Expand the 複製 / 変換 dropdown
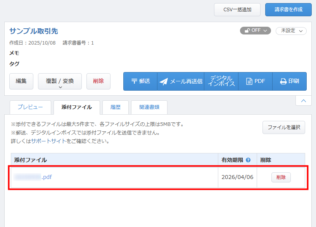316x227 pixels. 60,81
